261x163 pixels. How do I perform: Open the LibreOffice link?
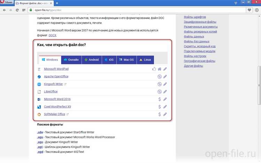[51, 92]
